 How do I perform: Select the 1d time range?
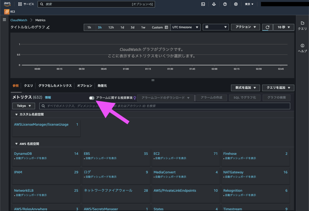[122, 27]
